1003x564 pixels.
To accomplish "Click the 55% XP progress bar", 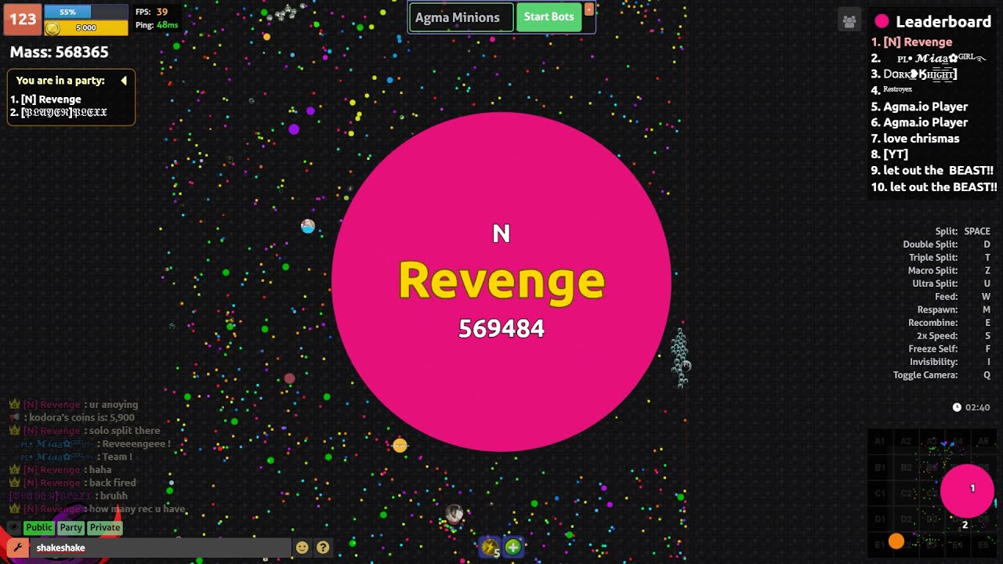I will tap(86, 12).
